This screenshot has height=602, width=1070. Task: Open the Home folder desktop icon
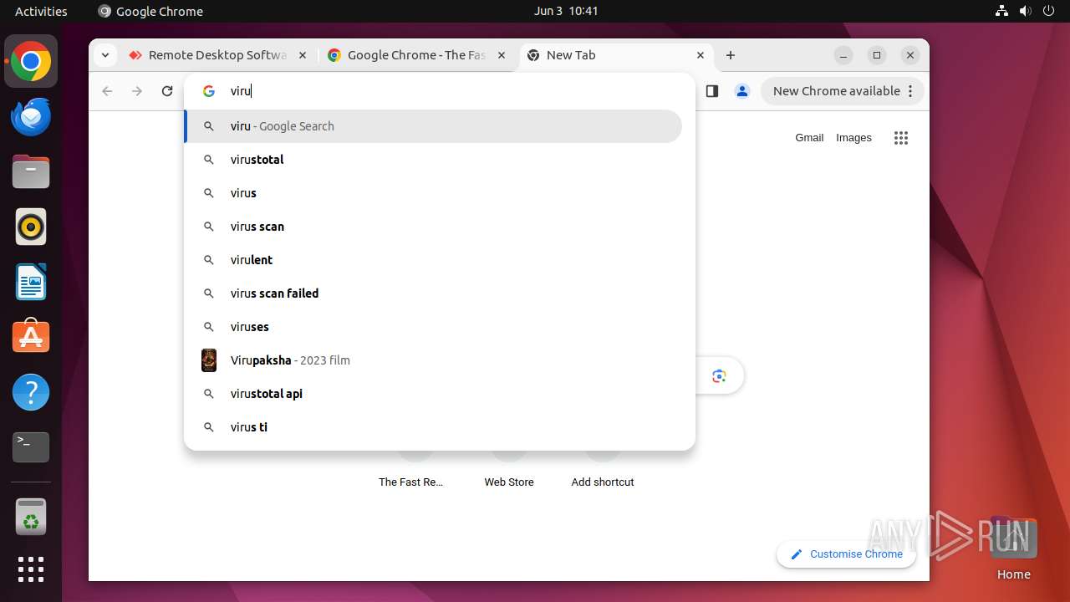point(1013,549)
